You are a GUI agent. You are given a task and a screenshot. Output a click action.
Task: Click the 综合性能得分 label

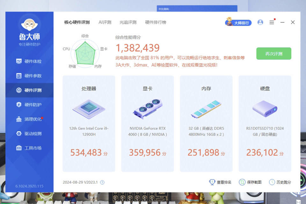click(x=128, y=37)
